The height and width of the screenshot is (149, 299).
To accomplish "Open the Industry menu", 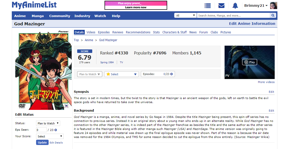I will point(82,16).
